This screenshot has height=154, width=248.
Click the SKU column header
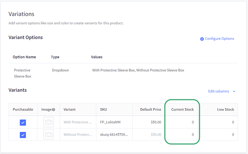pyautogui.click(x=103, y=110)
